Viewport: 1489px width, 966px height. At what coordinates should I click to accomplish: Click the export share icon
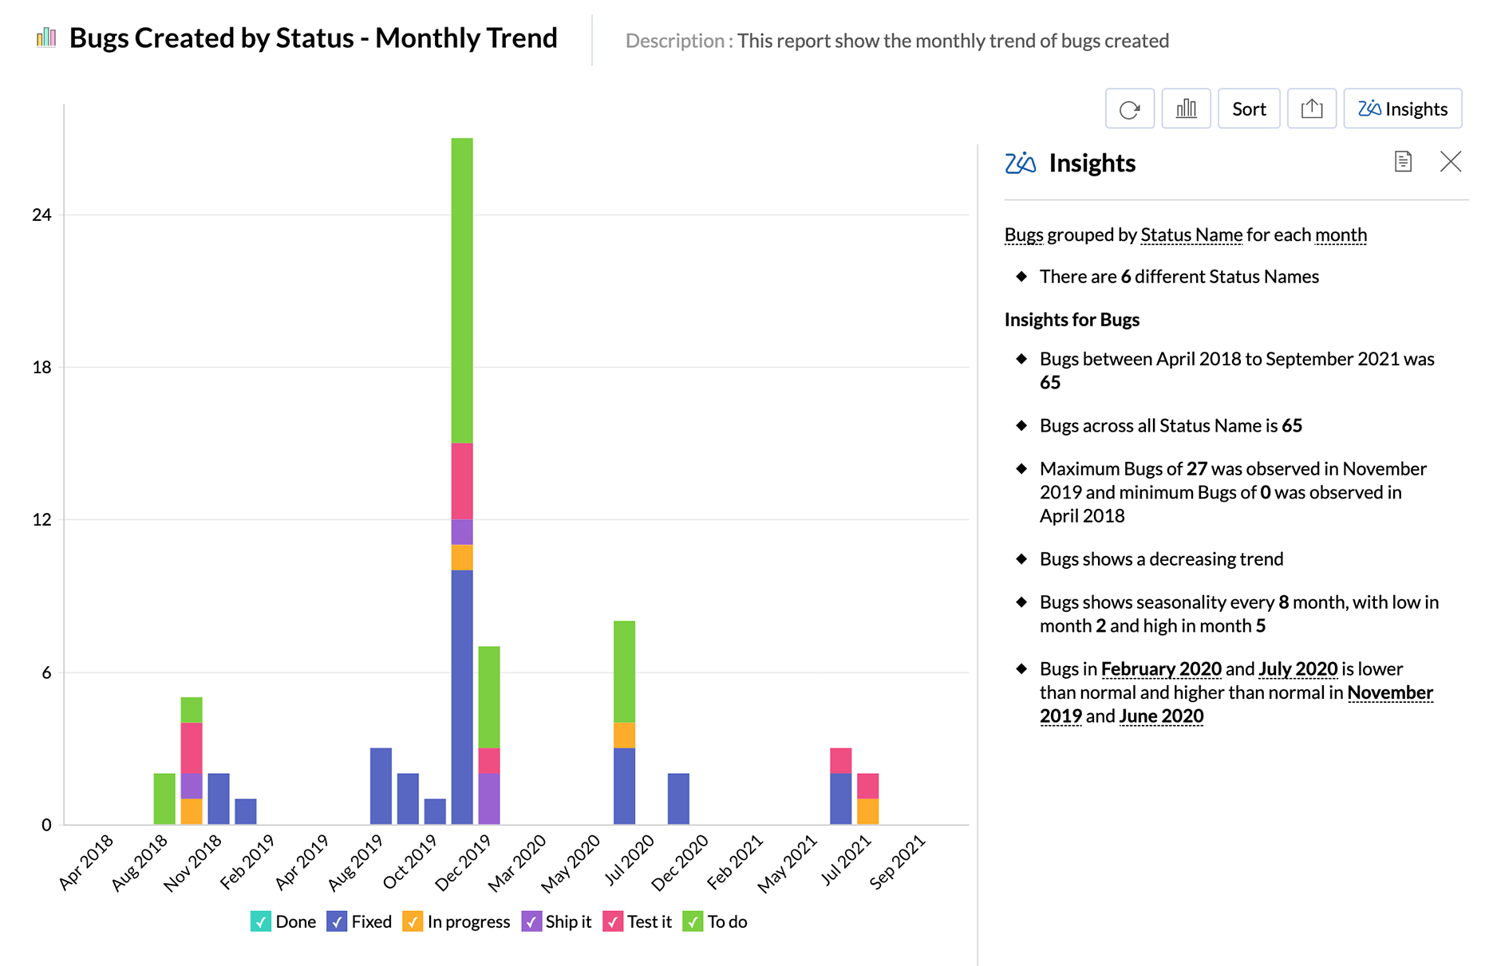[x=1311, y=109]
